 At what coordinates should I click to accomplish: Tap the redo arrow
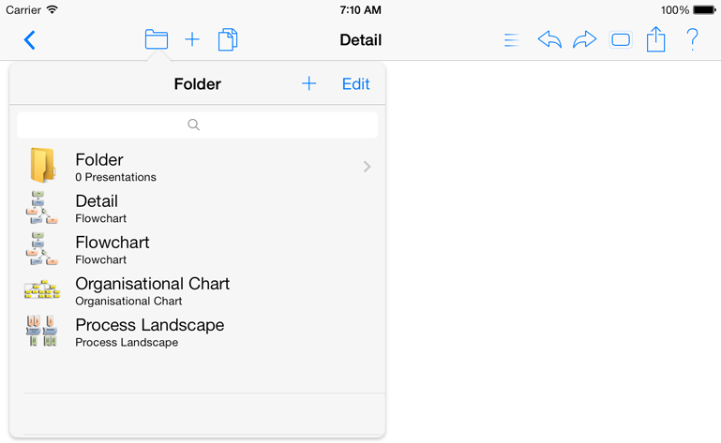point(584,39)
